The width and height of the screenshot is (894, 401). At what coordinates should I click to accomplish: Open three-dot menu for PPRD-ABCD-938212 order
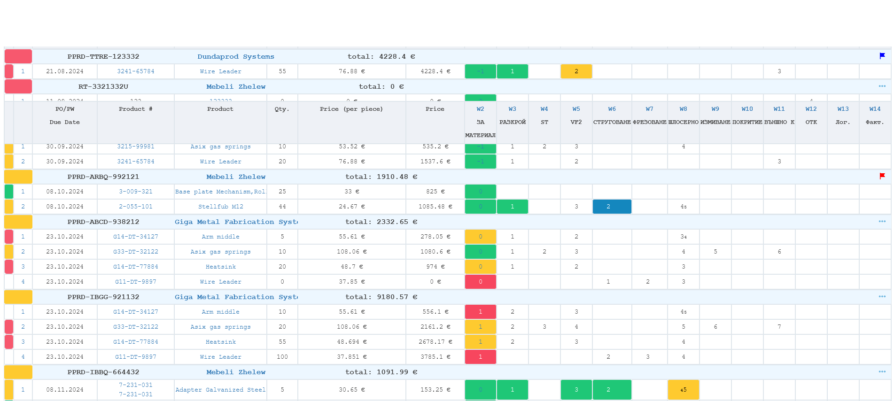882,221
